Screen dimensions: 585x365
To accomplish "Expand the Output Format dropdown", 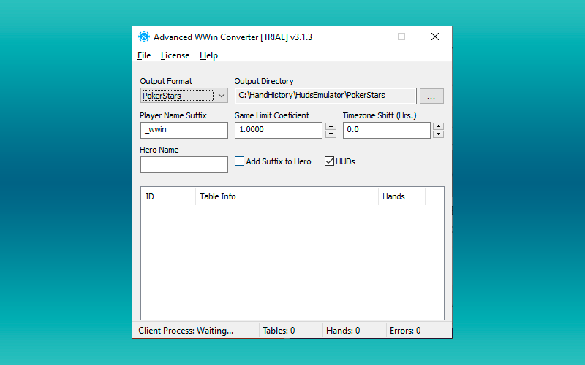I will coord(222,96).
